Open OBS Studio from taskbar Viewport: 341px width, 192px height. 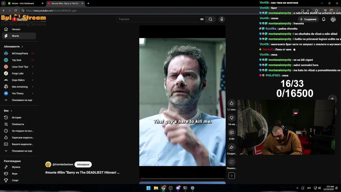(170, 188)
